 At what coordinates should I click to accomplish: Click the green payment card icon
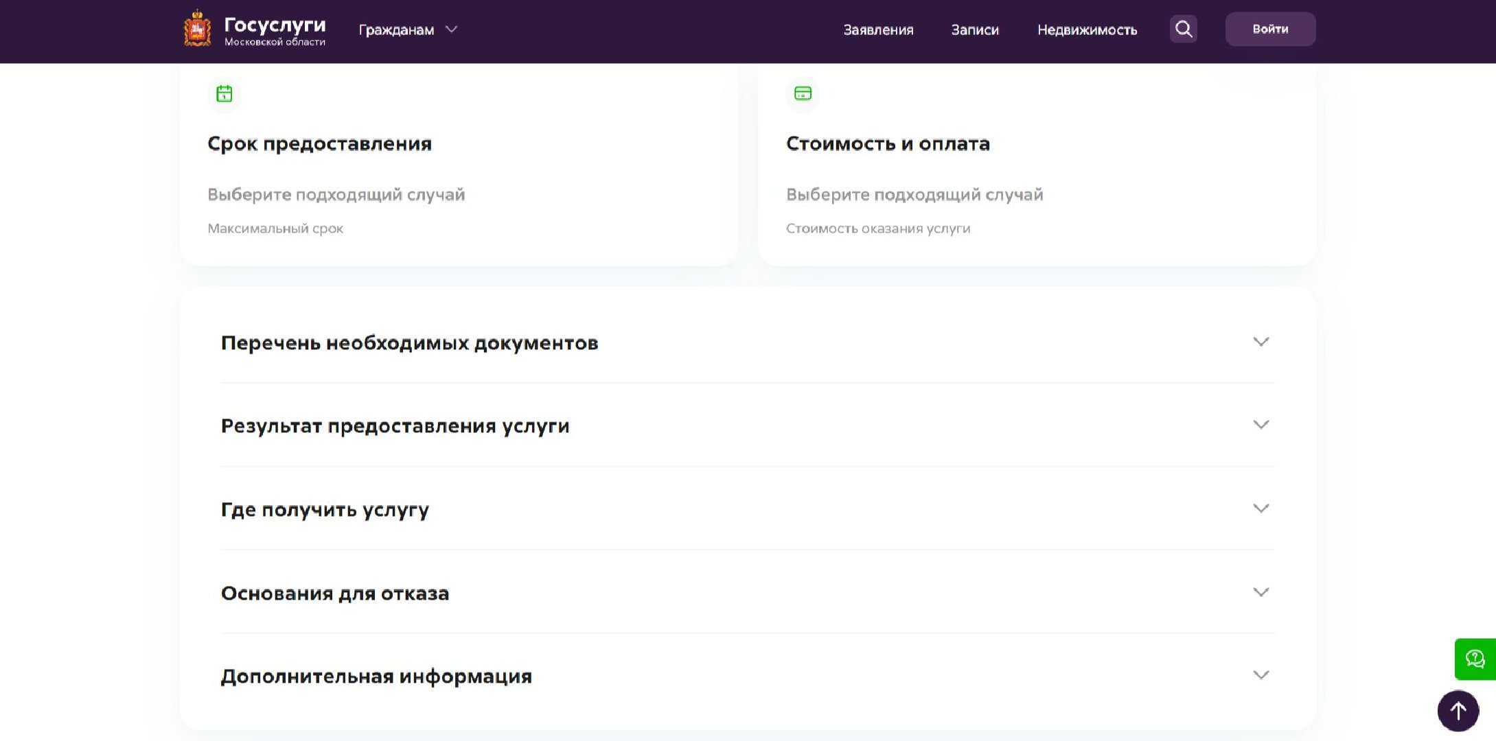pyautogui.click(x=803, y=93)
